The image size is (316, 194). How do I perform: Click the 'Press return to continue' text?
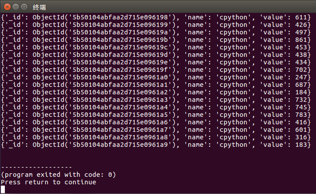(48, 182)
